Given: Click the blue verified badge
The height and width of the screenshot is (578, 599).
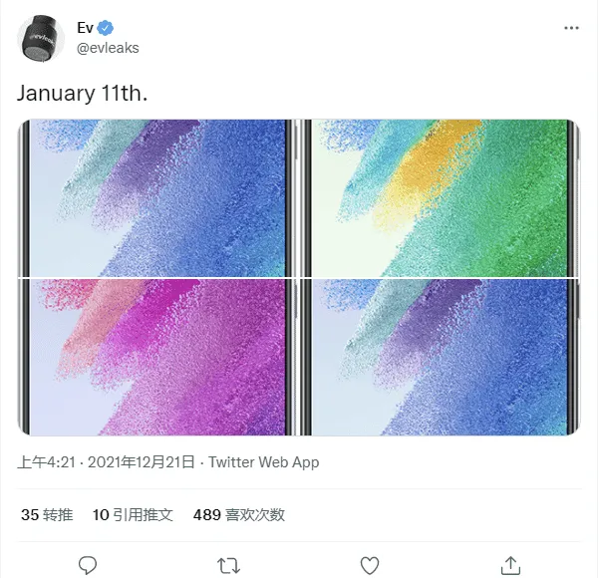Looking at the screenshot, I should click(105, 28).
